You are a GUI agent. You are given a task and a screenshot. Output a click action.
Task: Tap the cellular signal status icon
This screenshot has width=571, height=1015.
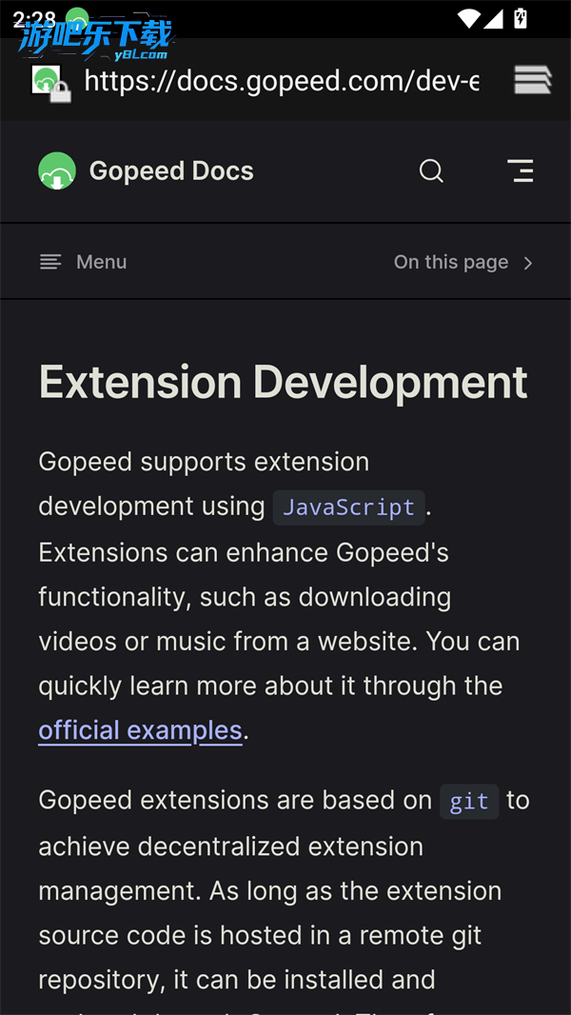[x=493, y=18]
